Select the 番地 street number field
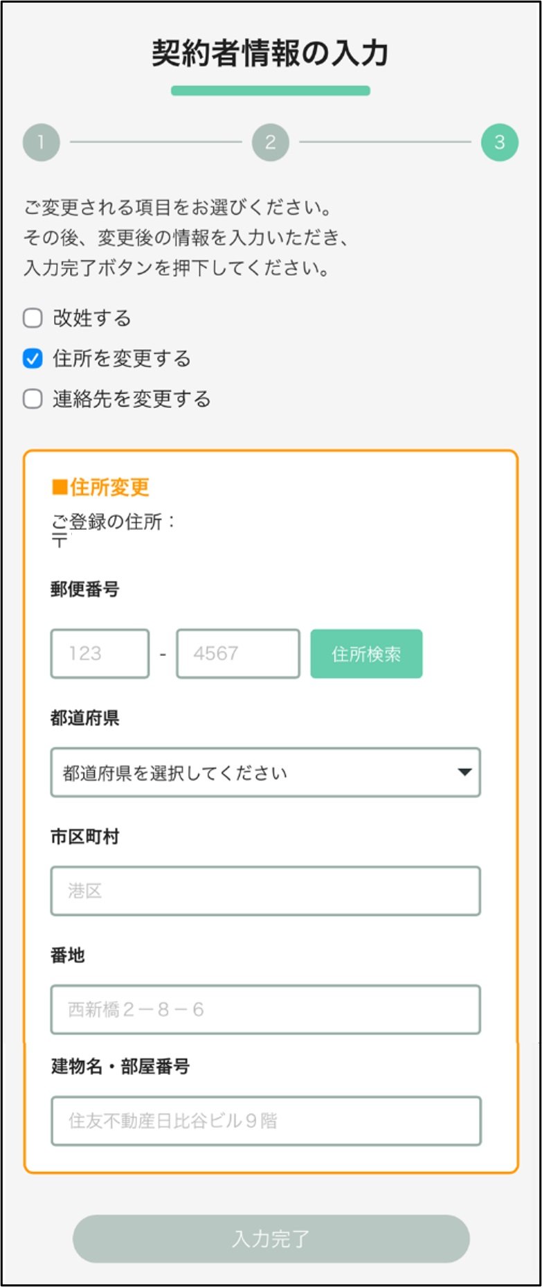The width and height of the screenshot is (542, 1287). pyautogui.click(x=266, y=1010)
